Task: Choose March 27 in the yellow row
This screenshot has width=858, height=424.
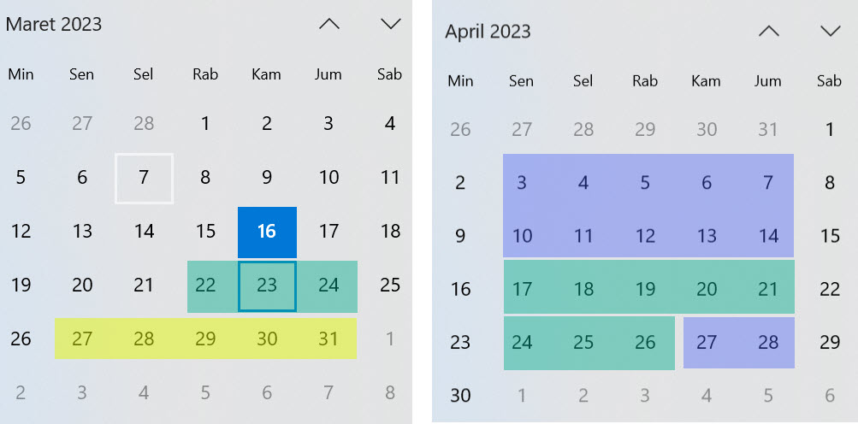Action: coord(82,339)
